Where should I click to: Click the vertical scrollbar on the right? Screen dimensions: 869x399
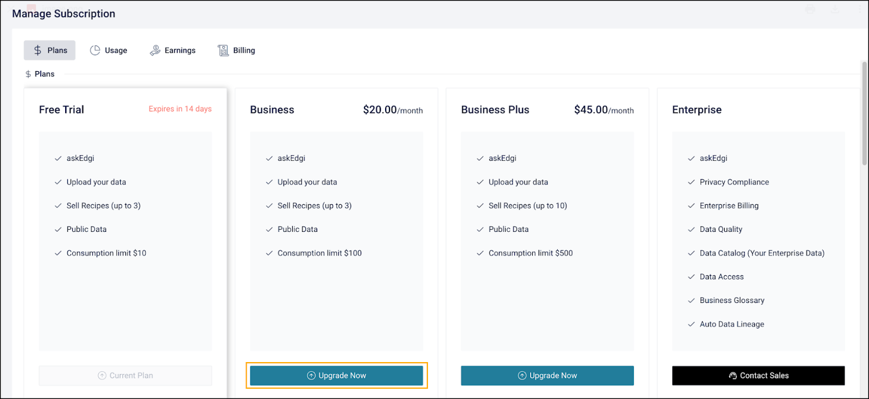(x=864, y=114)
